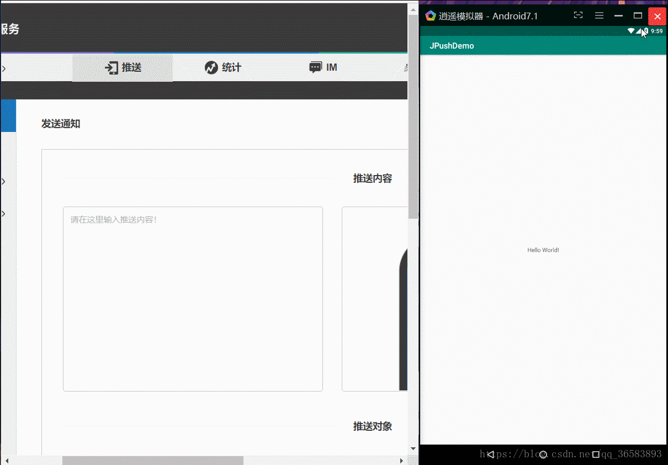
Task: Tap the Wi-Fi icon in Android status bar
Action: (x=631, y=31)
